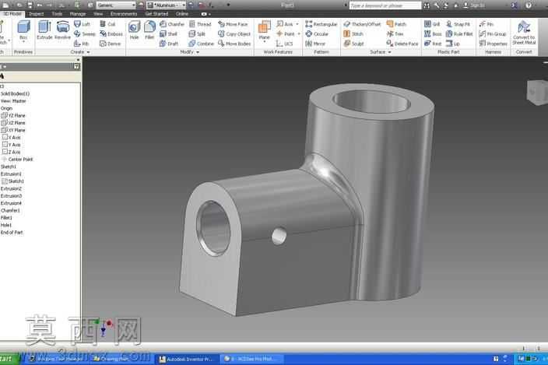Activate the Split tool
This screenshot has height=365, width=548.
click(x=197, y=34)
